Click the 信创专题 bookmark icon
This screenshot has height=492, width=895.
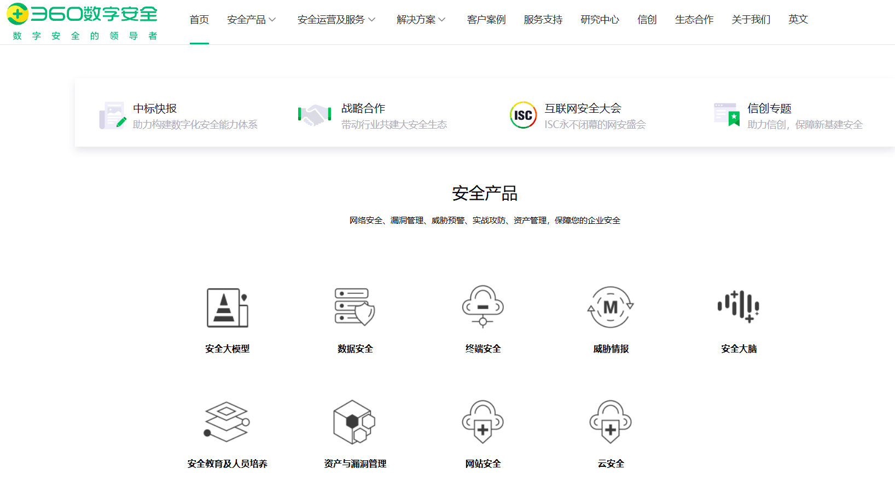[x=727, y=114]
